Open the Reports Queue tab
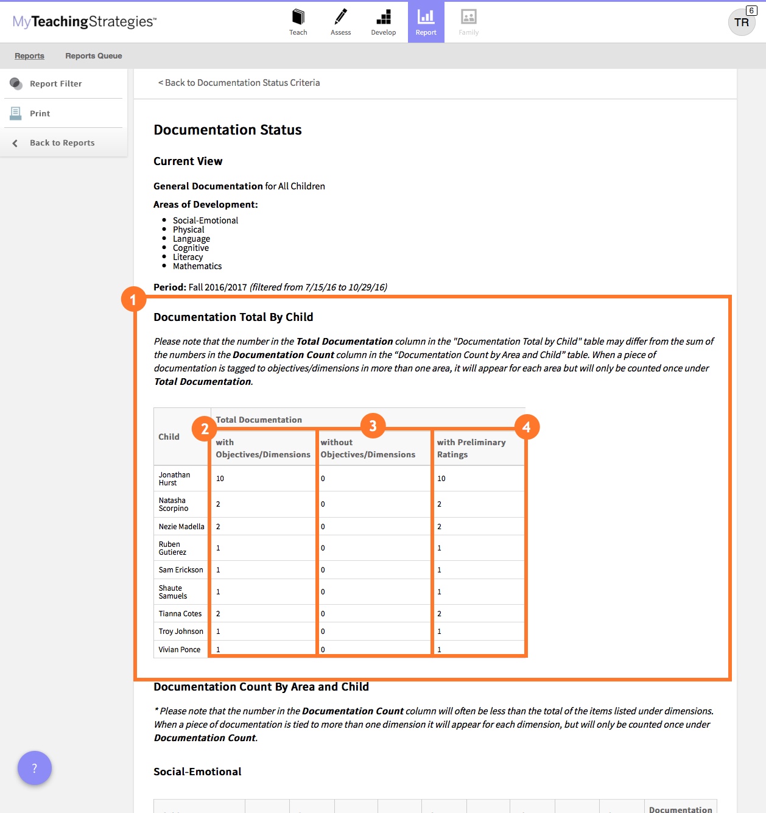The height and width of the screenshot is (813, 766). click(x=93, y=55)
